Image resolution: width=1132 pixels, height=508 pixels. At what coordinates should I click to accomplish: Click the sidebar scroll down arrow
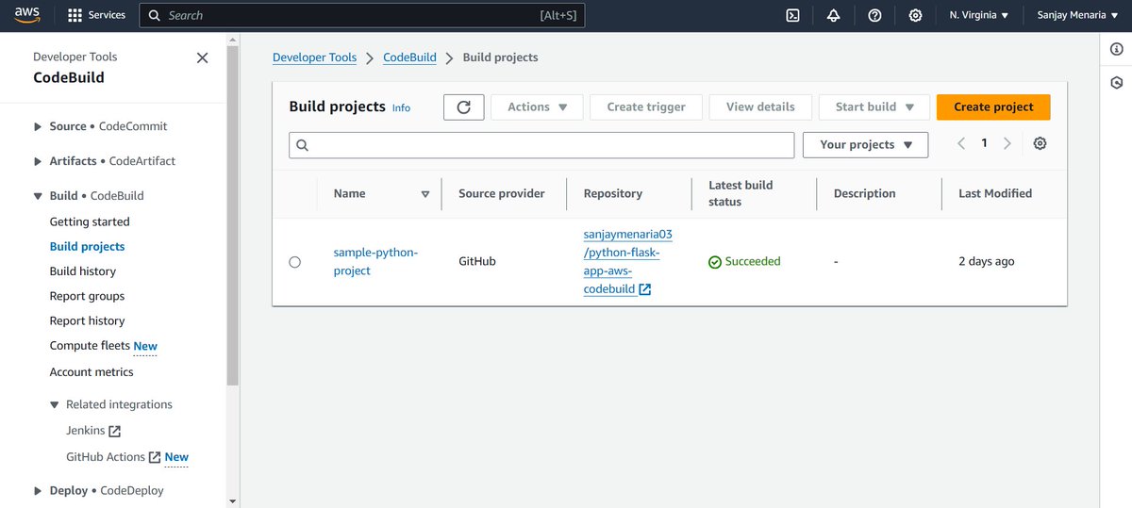point(232,500)
